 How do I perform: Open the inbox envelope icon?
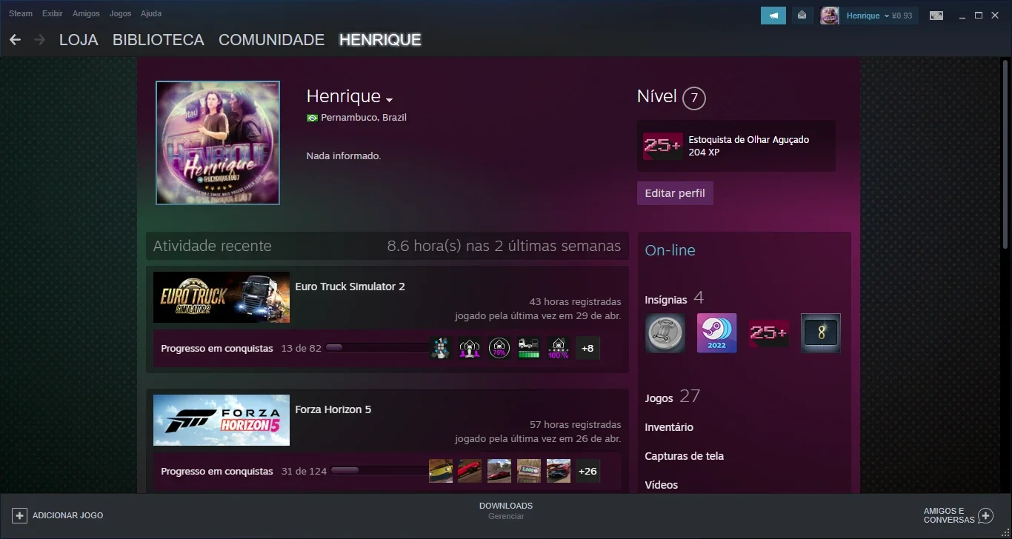click(802, 16)
